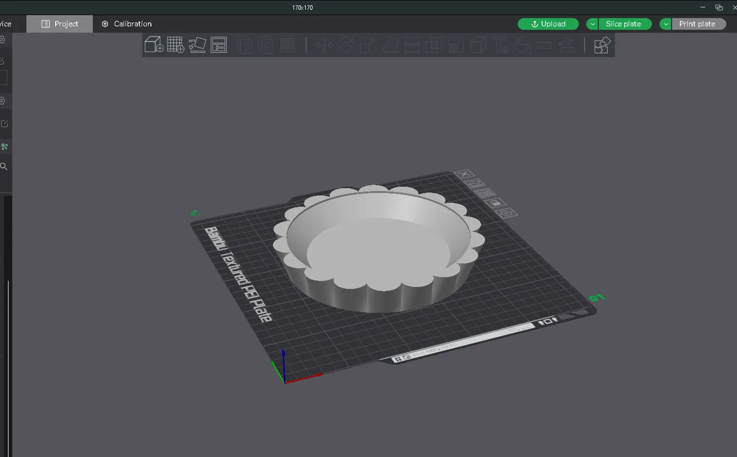Open the Lay on face tool

tap(390, 45)
